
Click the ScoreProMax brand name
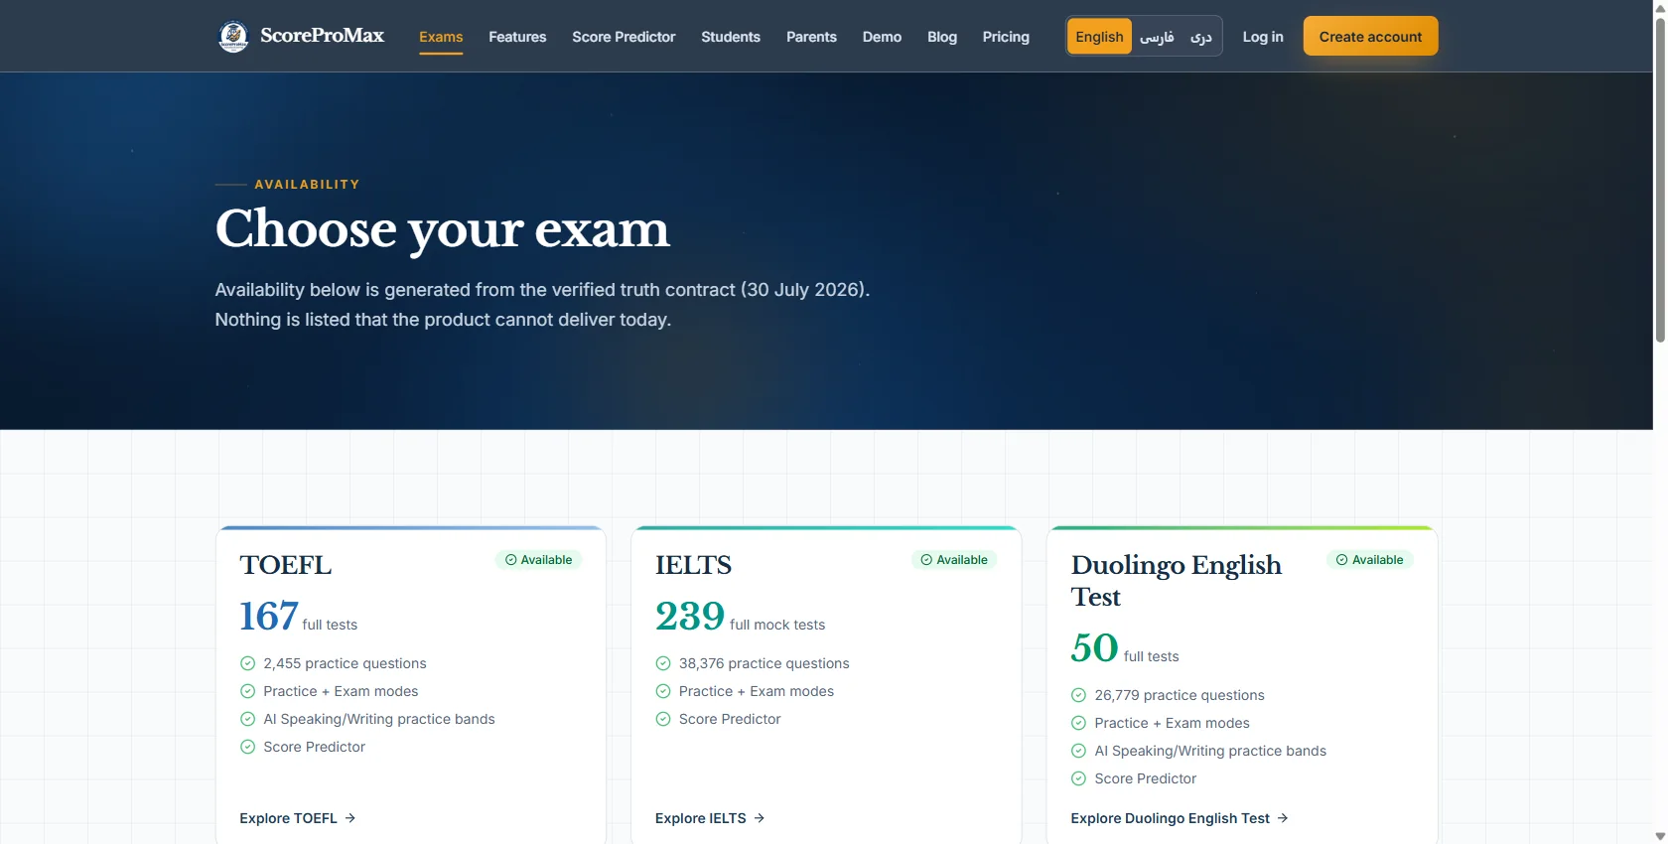coord(322,36)
